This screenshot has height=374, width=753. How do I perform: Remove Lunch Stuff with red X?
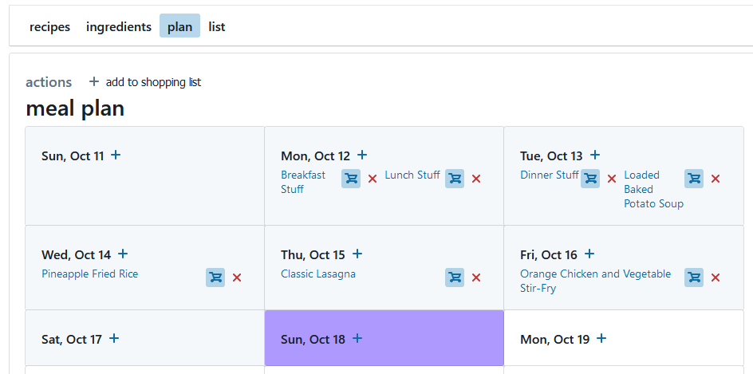(x=476, y=179)
